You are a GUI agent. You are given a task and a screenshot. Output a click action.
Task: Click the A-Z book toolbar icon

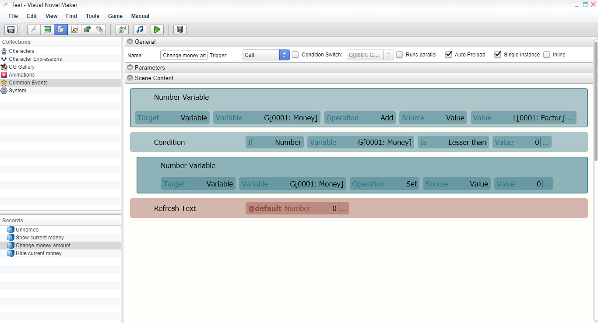point(180,29)
